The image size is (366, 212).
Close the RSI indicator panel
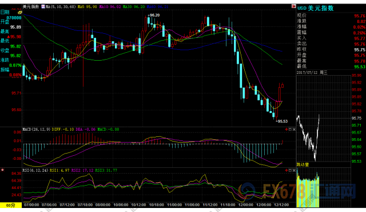click(294, 170)
